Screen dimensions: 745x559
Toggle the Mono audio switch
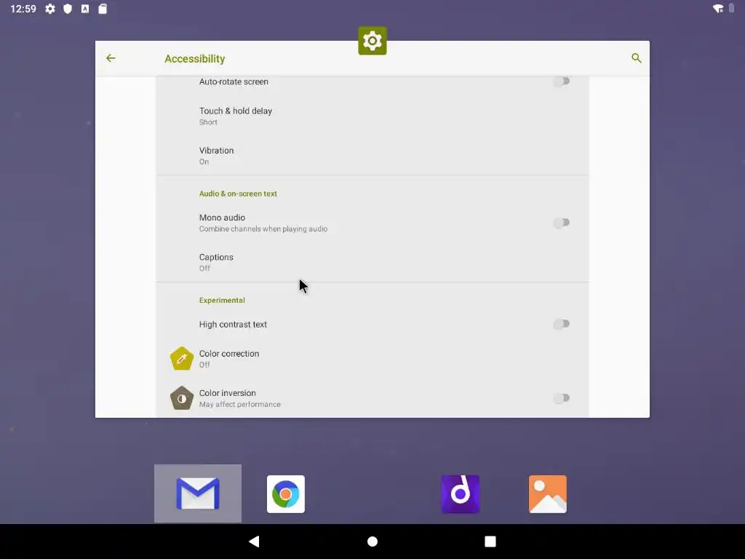[561, 223]
